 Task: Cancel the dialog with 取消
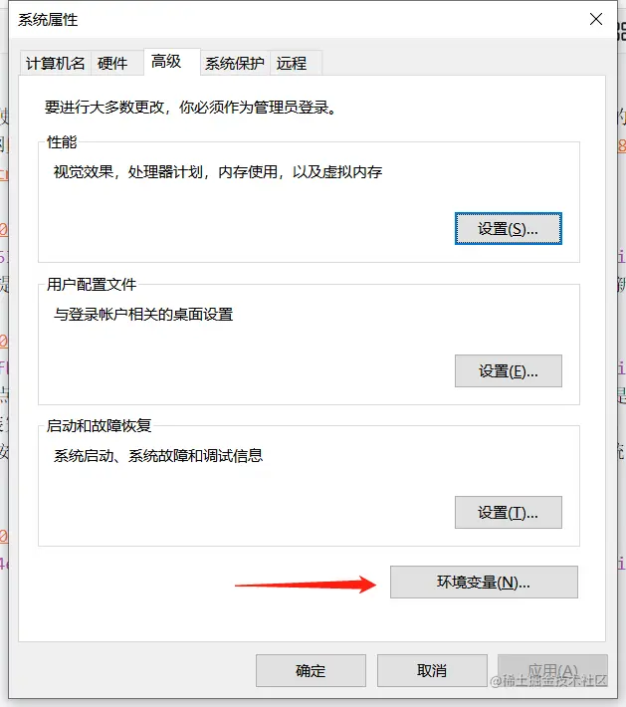click(x=432, y=670)
